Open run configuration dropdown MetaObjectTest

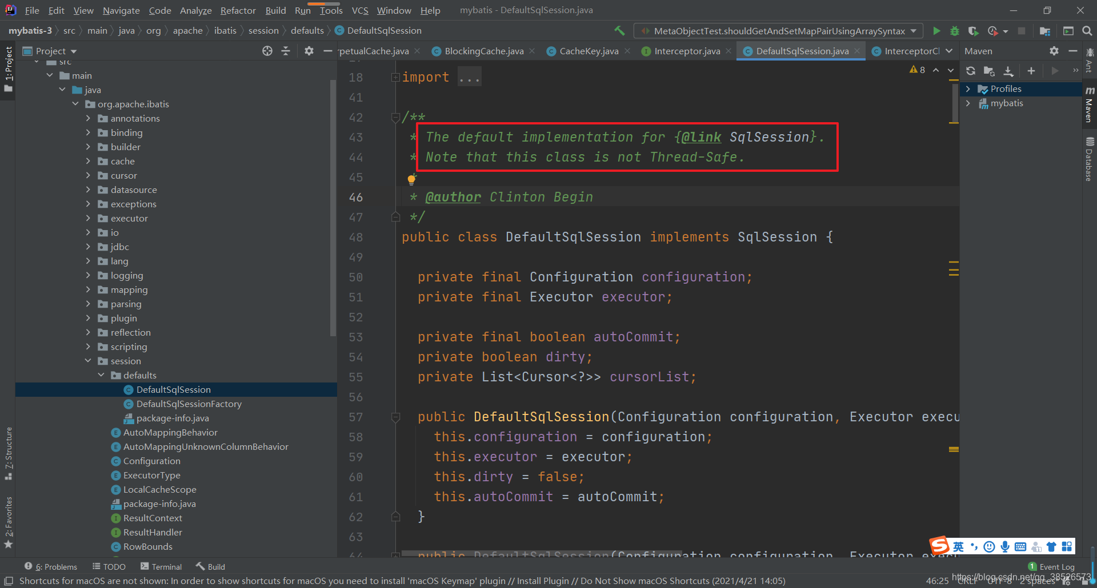[x=778, y=31]
